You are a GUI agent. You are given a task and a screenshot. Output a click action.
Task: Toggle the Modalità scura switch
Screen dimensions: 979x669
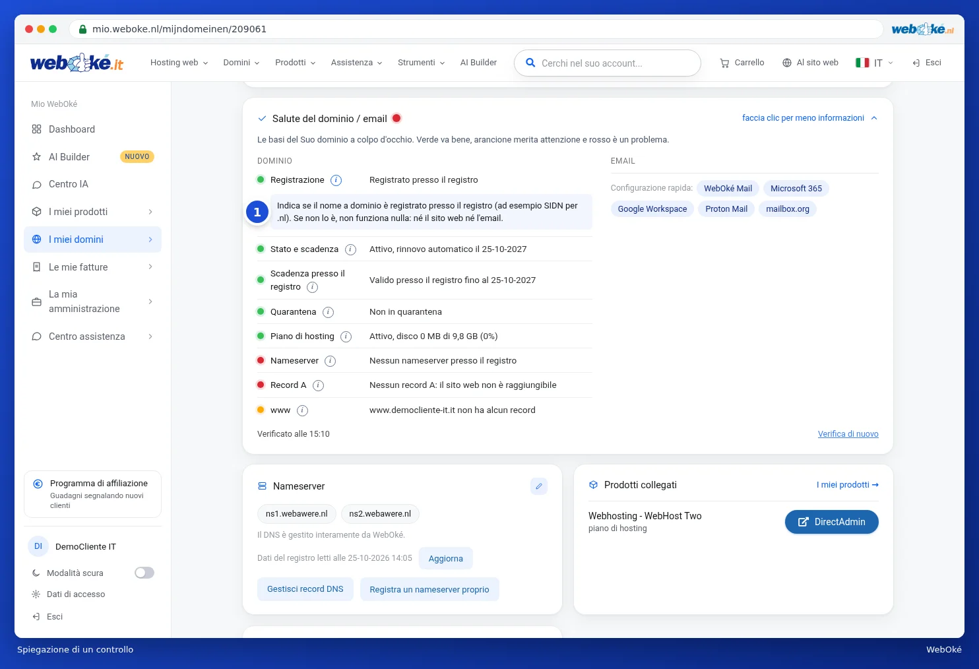[x=144, y=573]
